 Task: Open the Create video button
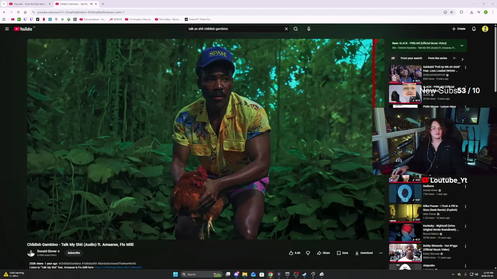point(459,29)
